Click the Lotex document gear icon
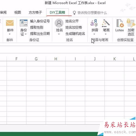136x136 pixels. [x=120, y=23]
